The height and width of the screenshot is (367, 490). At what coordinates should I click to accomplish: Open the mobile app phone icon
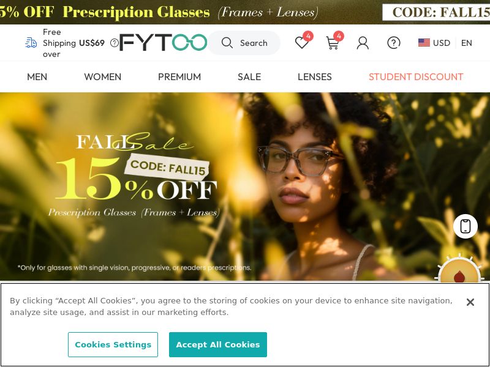(466, 226)
